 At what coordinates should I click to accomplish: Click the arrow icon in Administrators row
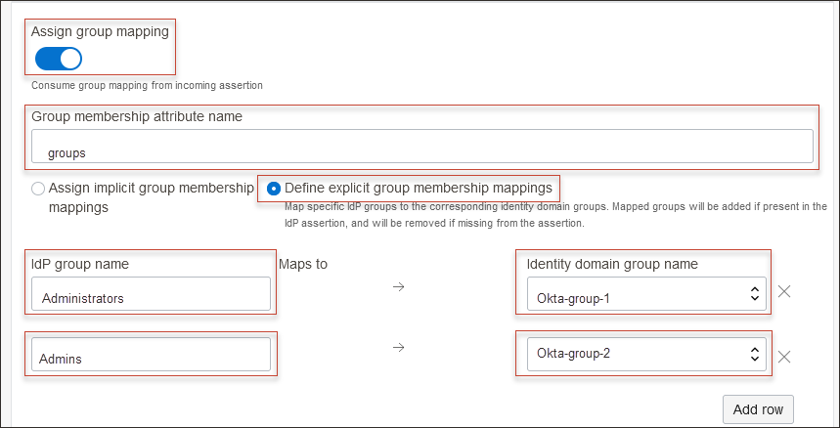tap(398, 287)
